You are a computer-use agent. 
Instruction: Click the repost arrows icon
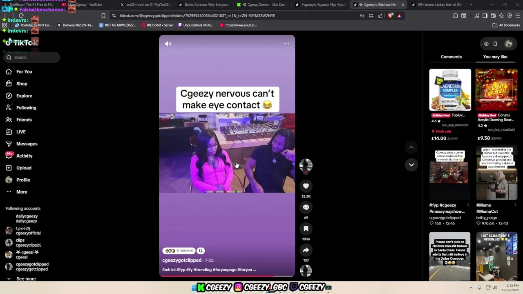coord(201,251)
